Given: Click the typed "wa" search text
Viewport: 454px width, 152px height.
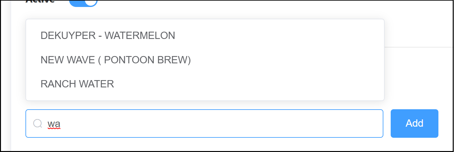Looking at the screenshot, I should 54,123.
